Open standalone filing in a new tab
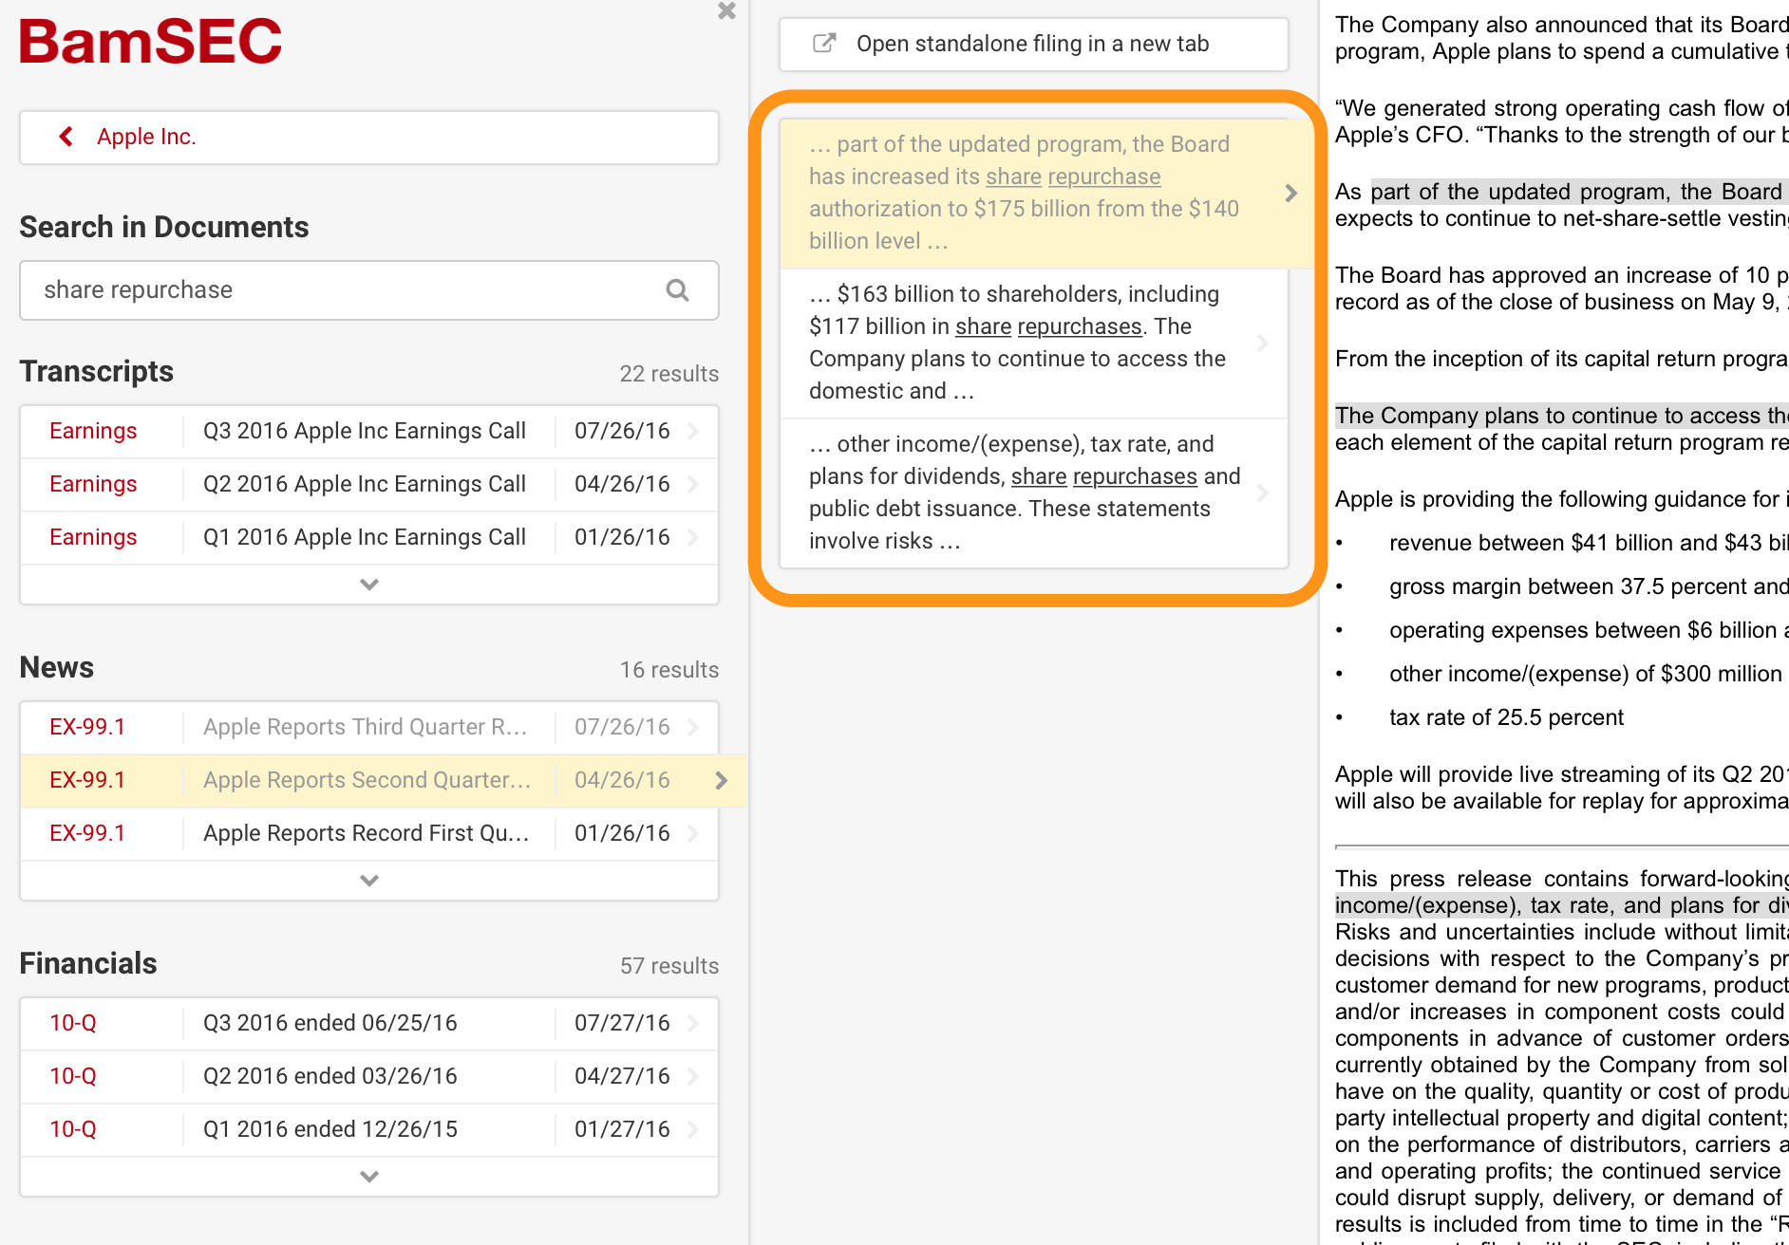 tap(1032, 44)
